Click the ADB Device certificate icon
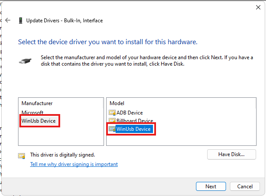The height and width of the screenshot is (196, 266). click(112, 113)
